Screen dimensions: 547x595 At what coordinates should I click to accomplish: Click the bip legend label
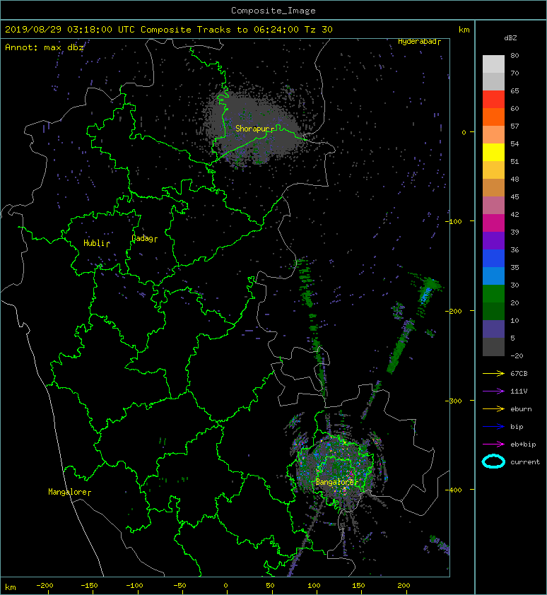[517, 427]
